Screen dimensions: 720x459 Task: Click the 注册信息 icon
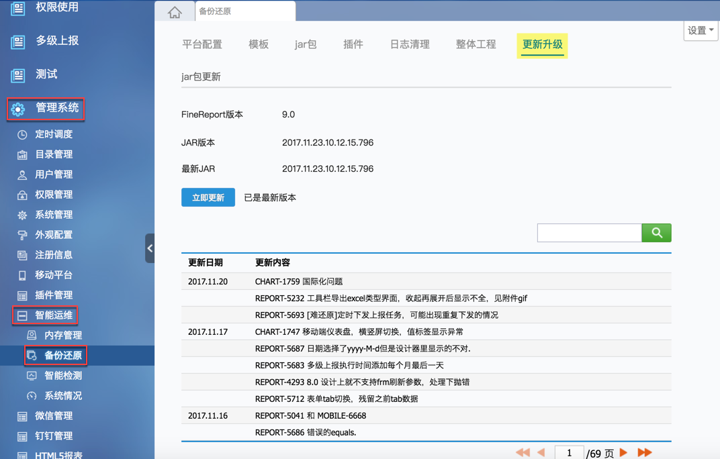(22, 256)
